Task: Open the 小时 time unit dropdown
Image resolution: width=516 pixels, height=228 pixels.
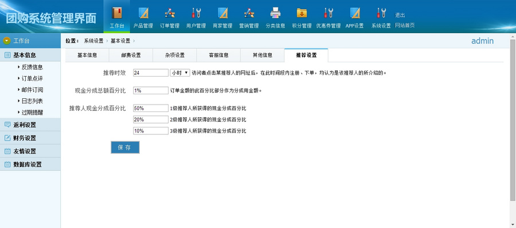Action: coord(179,73)
